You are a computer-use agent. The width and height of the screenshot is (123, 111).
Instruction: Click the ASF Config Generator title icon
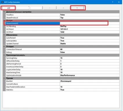click(x=2, y=2)
